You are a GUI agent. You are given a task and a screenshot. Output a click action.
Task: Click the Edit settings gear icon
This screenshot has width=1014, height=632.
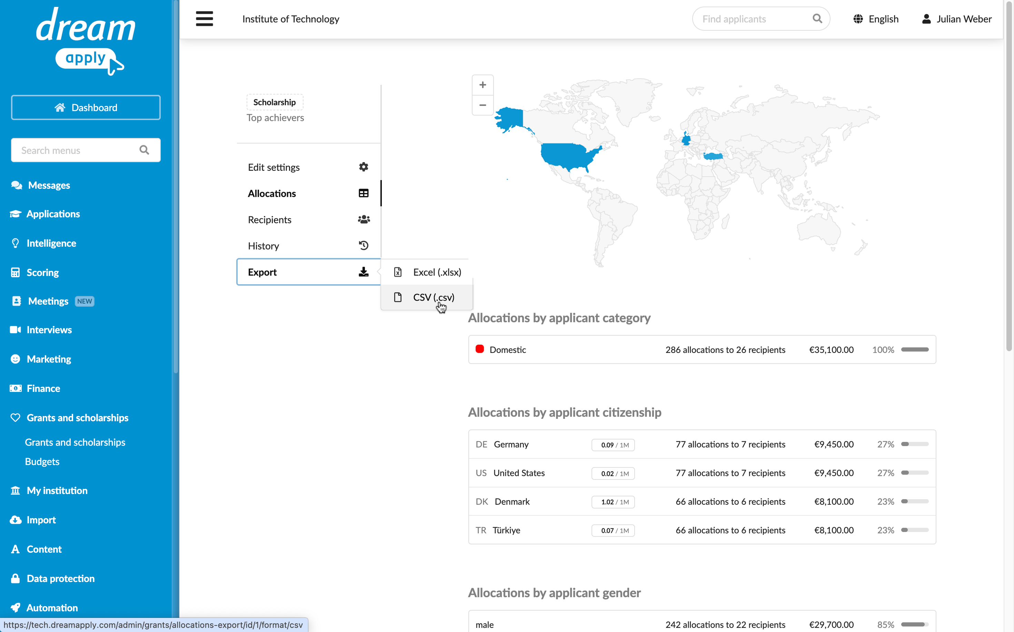[x=364, y=167]
